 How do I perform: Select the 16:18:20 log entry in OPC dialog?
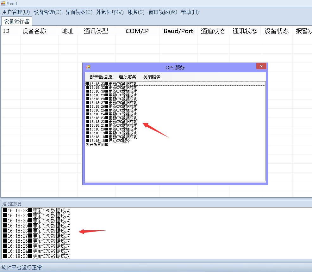(175, 129)
